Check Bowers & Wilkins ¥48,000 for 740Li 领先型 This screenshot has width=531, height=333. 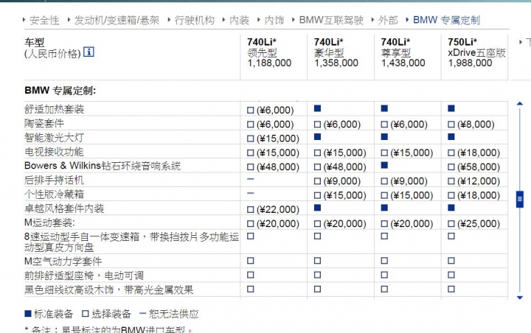coord(251,166)
